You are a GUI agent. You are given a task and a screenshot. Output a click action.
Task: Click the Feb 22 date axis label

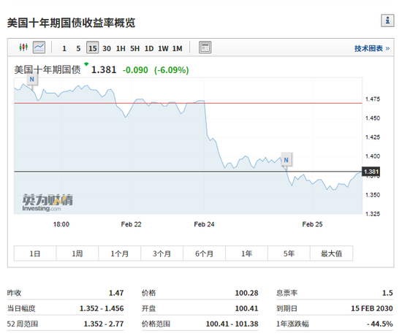coord(132,224)
